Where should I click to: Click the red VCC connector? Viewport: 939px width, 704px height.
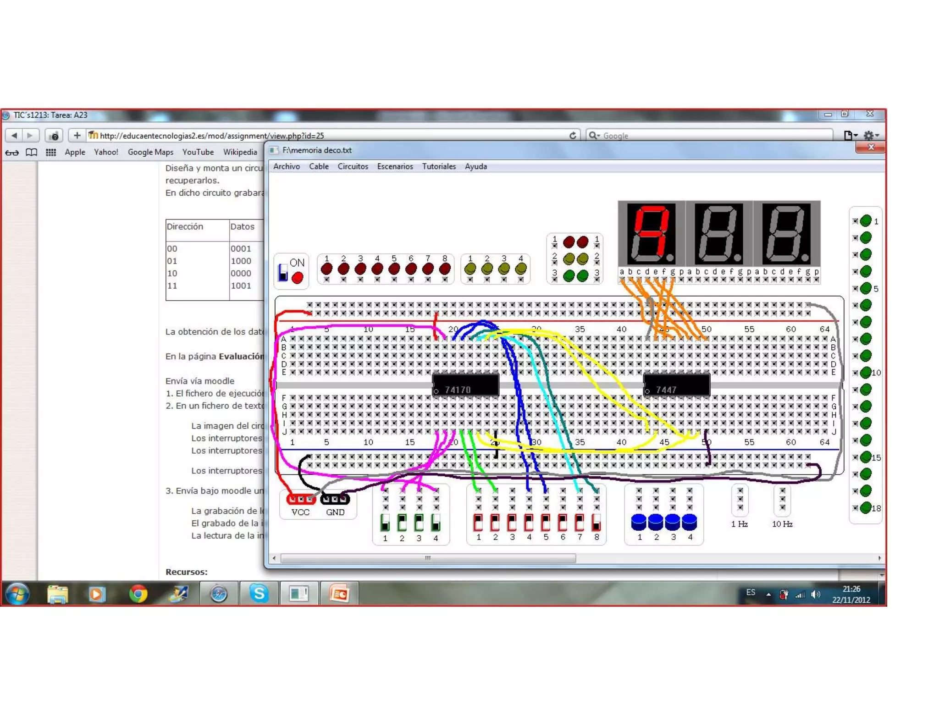[300, 499]
